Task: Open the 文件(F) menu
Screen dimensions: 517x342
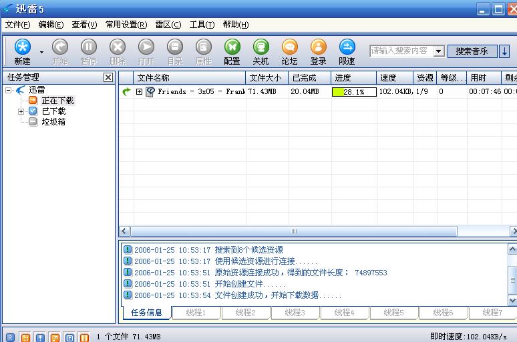Action: 17,25
